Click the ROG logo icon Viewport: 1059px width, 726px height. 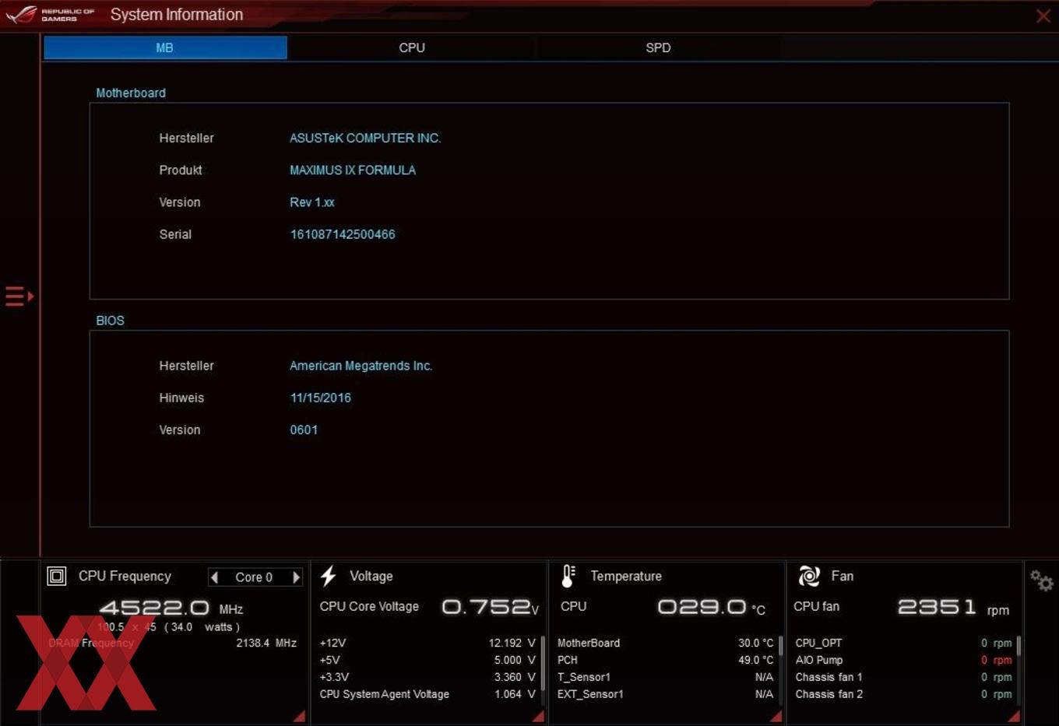[x=22, y=14]
